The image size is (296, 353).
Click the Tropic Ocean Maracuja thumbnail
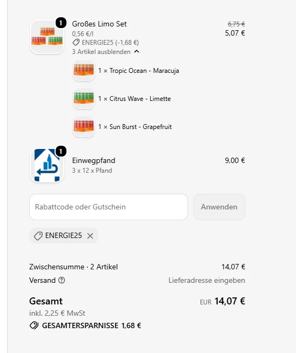(x=84, y=71)
